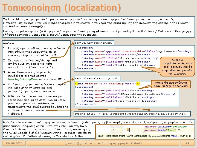Viewport: 197px width, 148px height.
Task: Click the footer email "igaviotis@gmail.com"
Action: 80,143
